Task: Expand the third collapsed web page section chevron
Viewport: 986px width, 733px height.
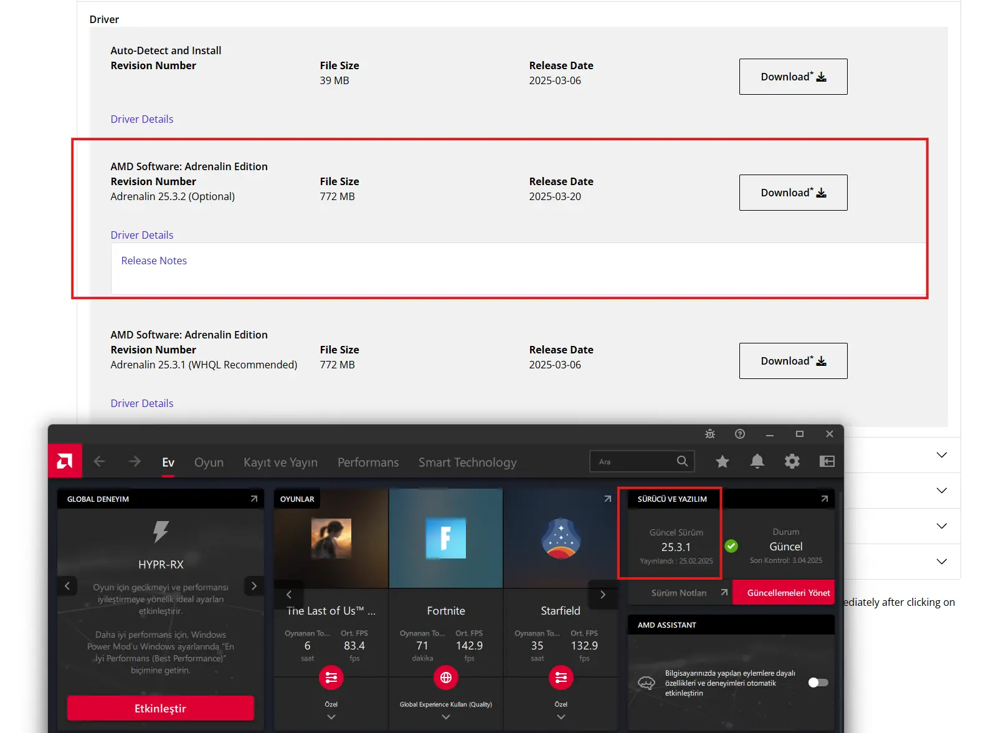Action: pyautogui.click(x=942, y=526)
